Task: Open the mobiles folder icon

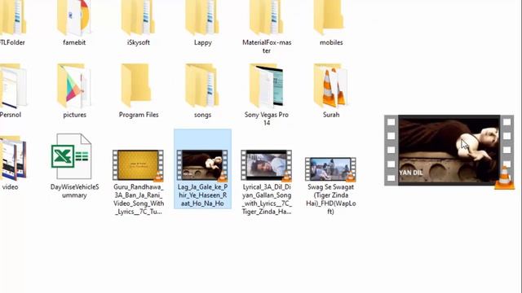Action: [329, 17]
